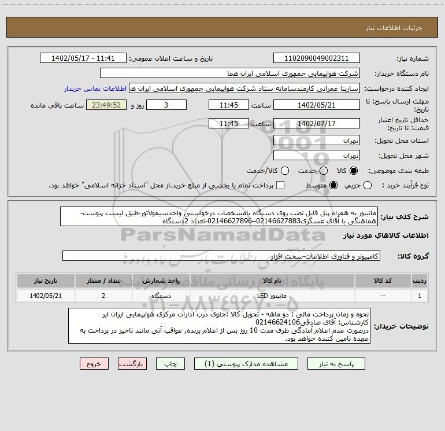Click the requester field سارینا عمرانی

(244, 89)
